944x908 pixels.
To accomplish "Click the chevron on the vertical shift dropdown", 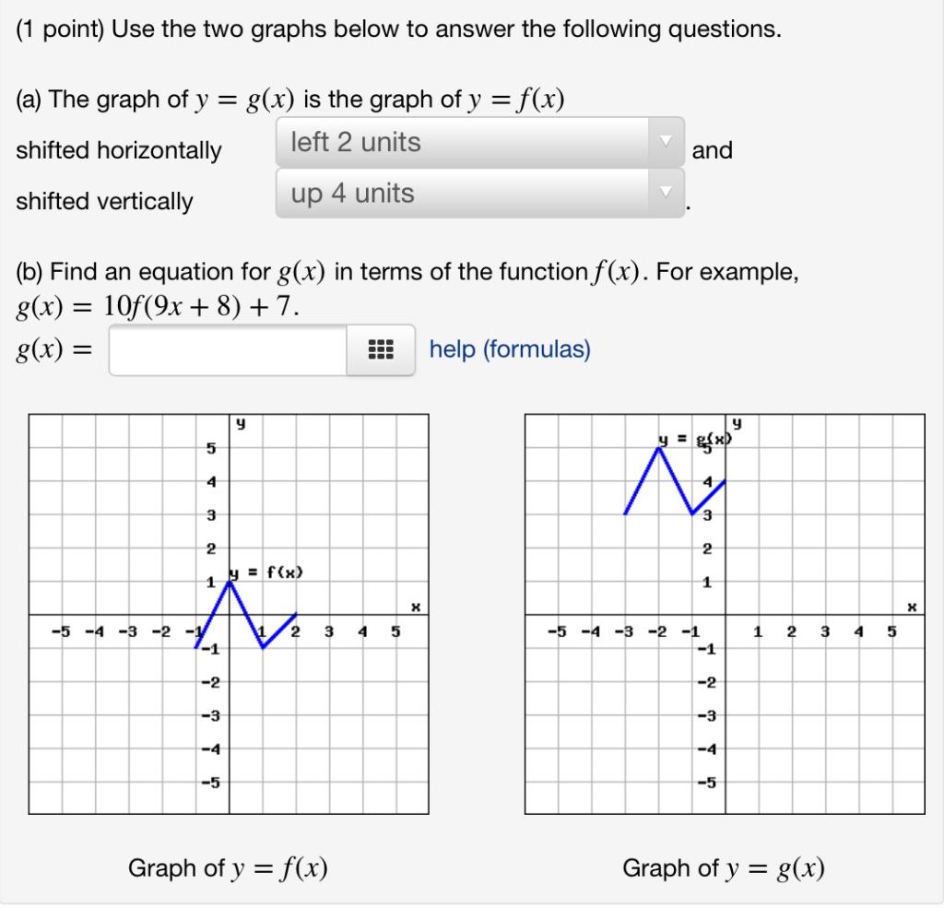I will (666, 194).
